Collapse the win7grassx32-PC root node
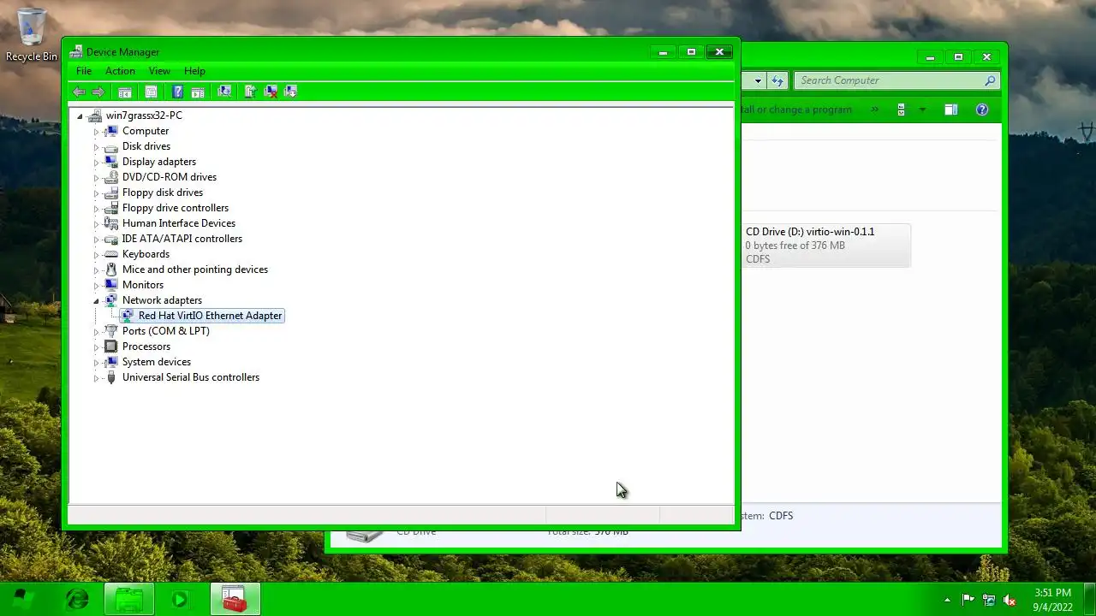 click(80, 115)
